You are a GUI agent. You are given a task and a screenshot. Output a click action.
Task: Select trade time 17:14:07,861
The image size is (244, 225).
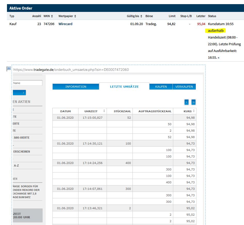point(92,189)
